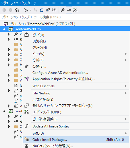
Task: Click the Sync with Active Document icon
Action: (35, 10)
